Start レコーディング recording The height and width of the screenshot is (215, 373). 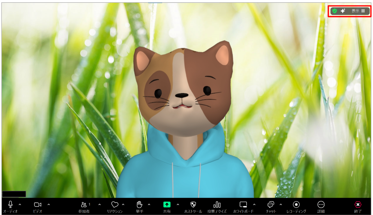click(296, 205)
